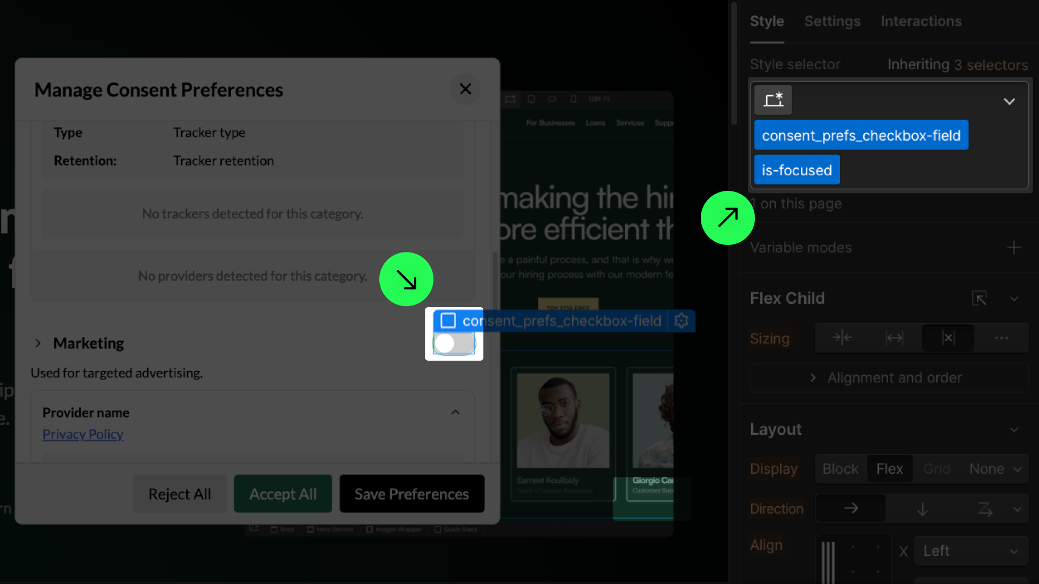The width and height of the screenshot is (1039, 584).
Task: Choose the don't shrink or grow sizing icon
Action: (x=948, y=338)
